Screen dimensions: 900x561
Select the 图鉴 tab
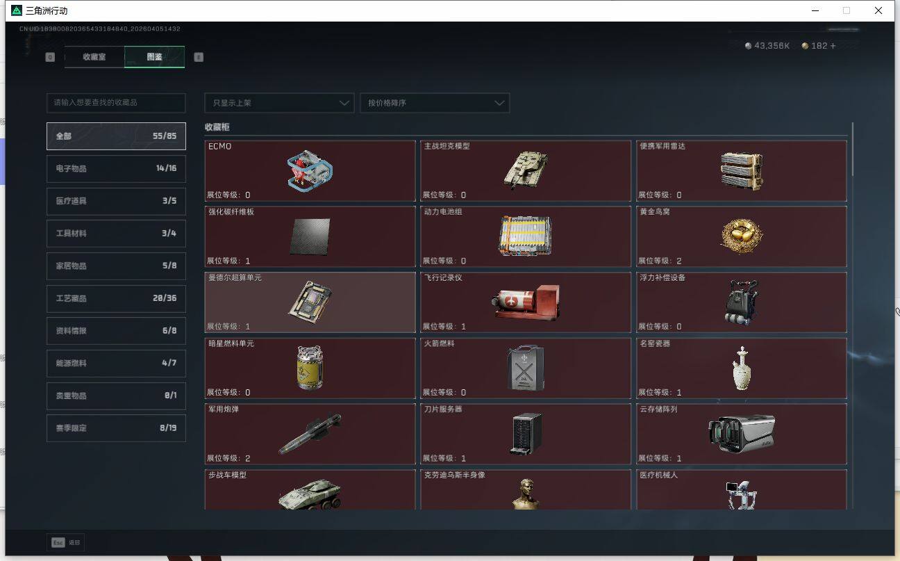(x=154, y=57)
